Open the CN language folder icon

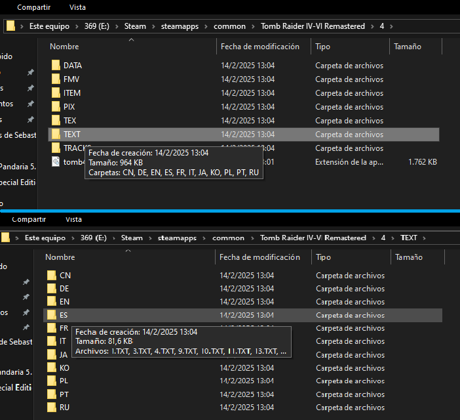52,275
